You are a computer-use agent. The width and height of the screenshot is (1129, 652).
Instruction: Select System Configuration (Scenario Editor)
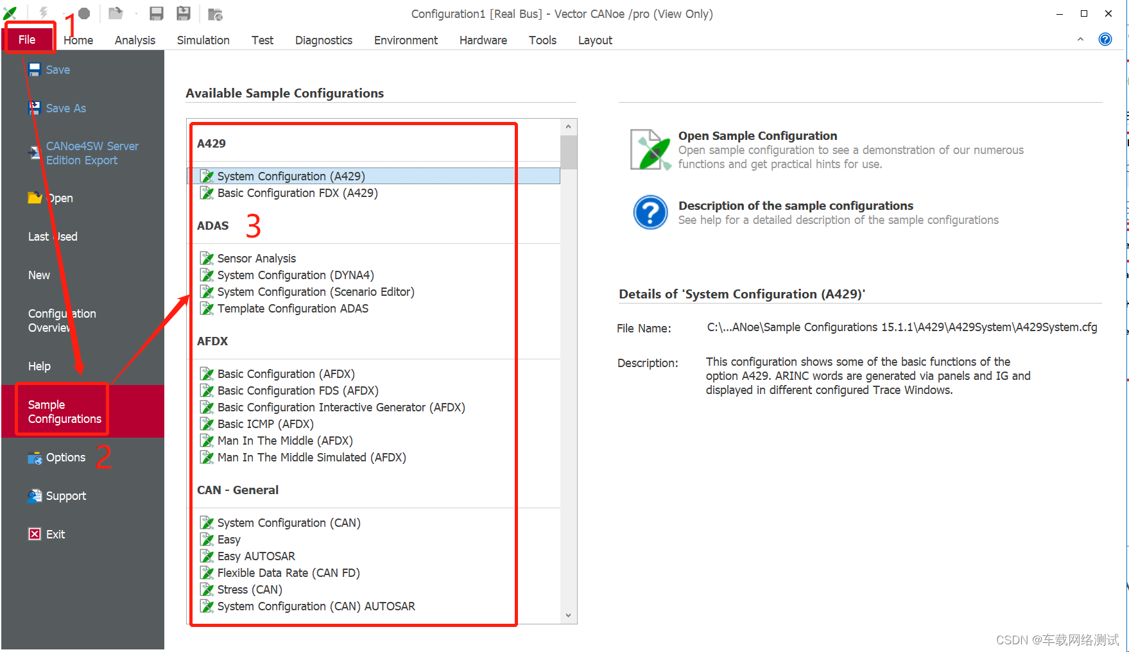tap(316, 292)
